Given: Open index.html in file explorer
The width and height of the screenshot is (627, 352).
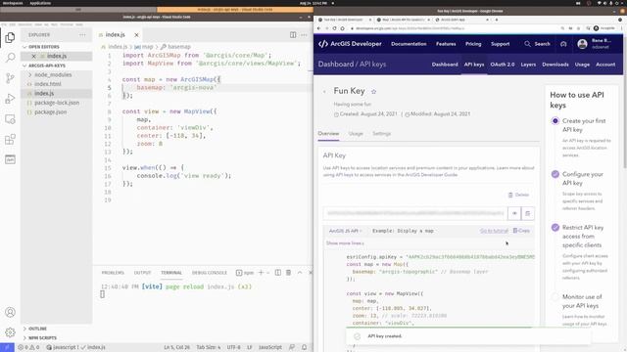Looking at the screenshot, I should (48, 84).
